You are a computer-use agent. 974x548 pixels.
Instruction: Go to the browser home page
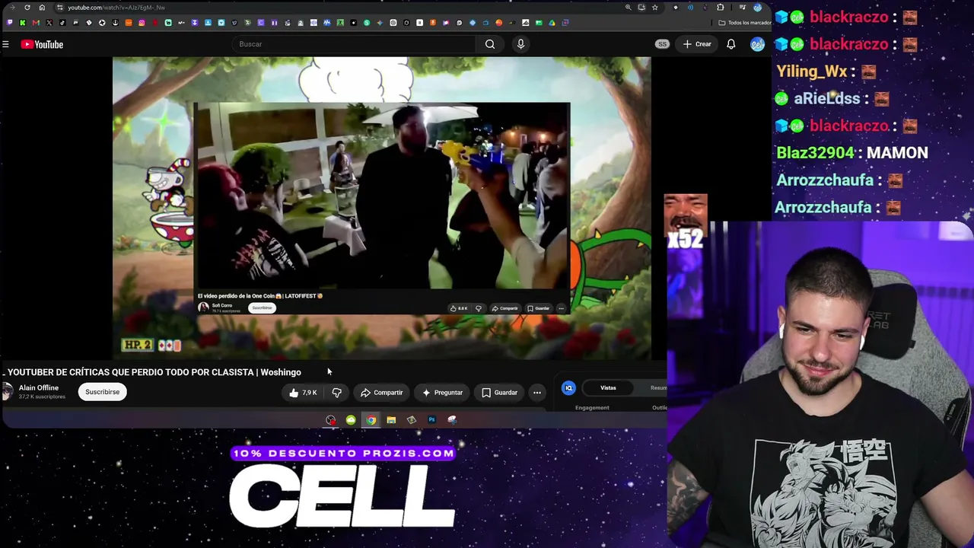42,8
